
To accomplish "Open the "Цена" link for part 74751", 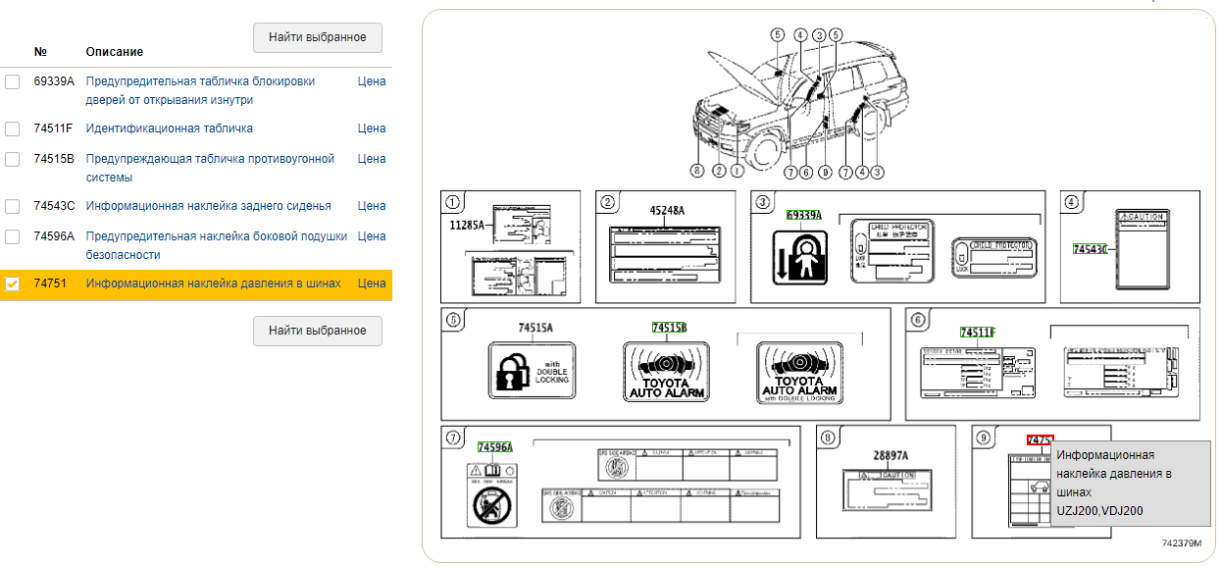I will click(372, 283).
